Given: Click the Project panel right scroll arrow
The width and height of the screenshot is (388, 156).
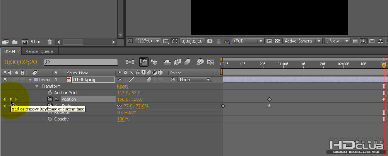Looking at the screenshot, I should click(114, 42).
